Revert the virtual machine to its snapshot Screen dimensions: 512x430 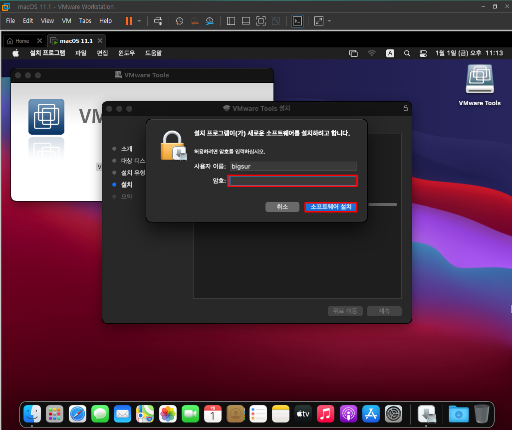coord(195,21)
